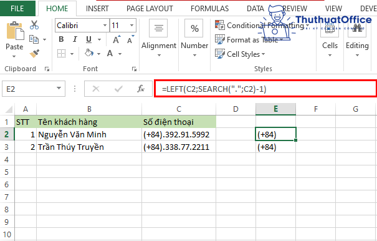Viewport: 377px width, 241px height.
Task: Toggle Bold formatting
Action: [x=61, y=39]
